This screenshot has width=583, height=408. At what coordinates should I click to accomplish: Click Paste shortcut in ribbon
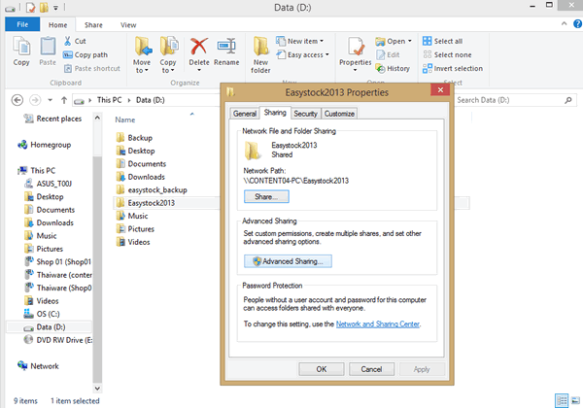[x=92, y=68]
